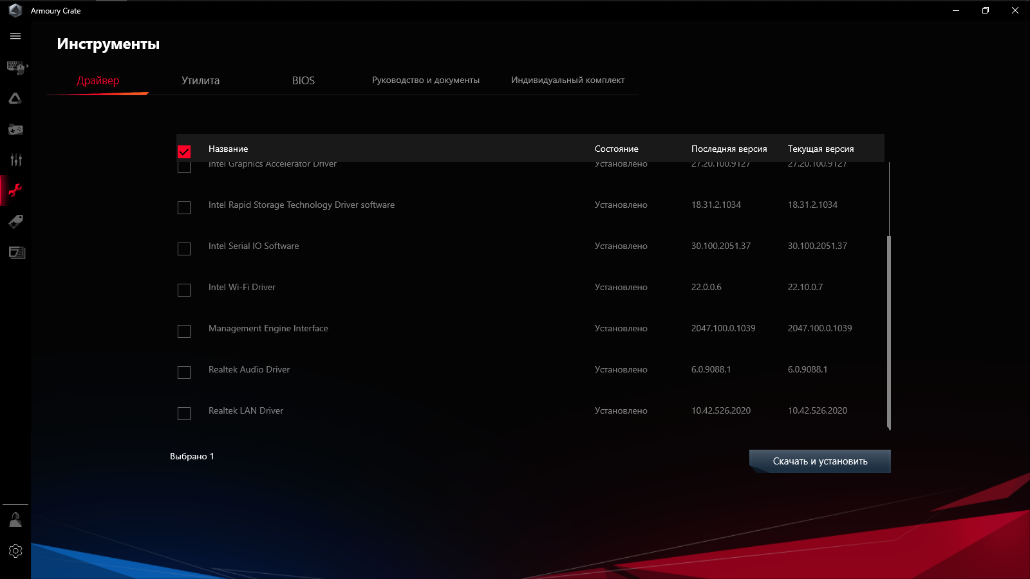
Task: Click the Realtek Audio Driver Установлено status
Action: [621, 369]
